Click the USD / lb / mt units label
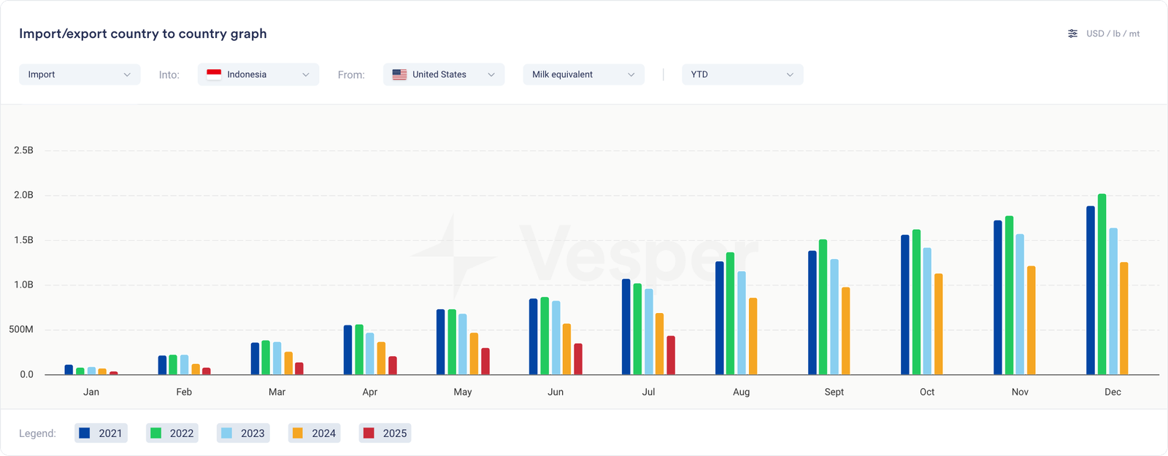The width and height of the screenshot is (1168, 456). (x=1113, y=34)
